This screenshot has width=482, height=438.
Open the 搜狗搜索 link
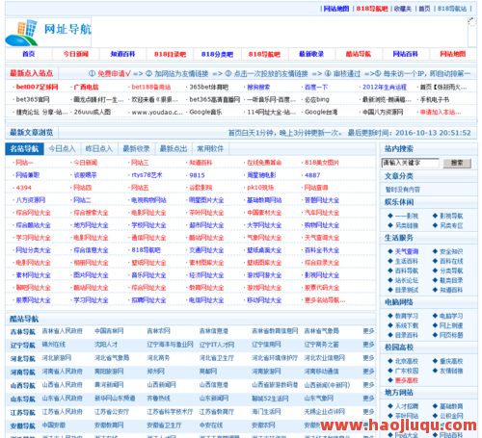point(258,87)
